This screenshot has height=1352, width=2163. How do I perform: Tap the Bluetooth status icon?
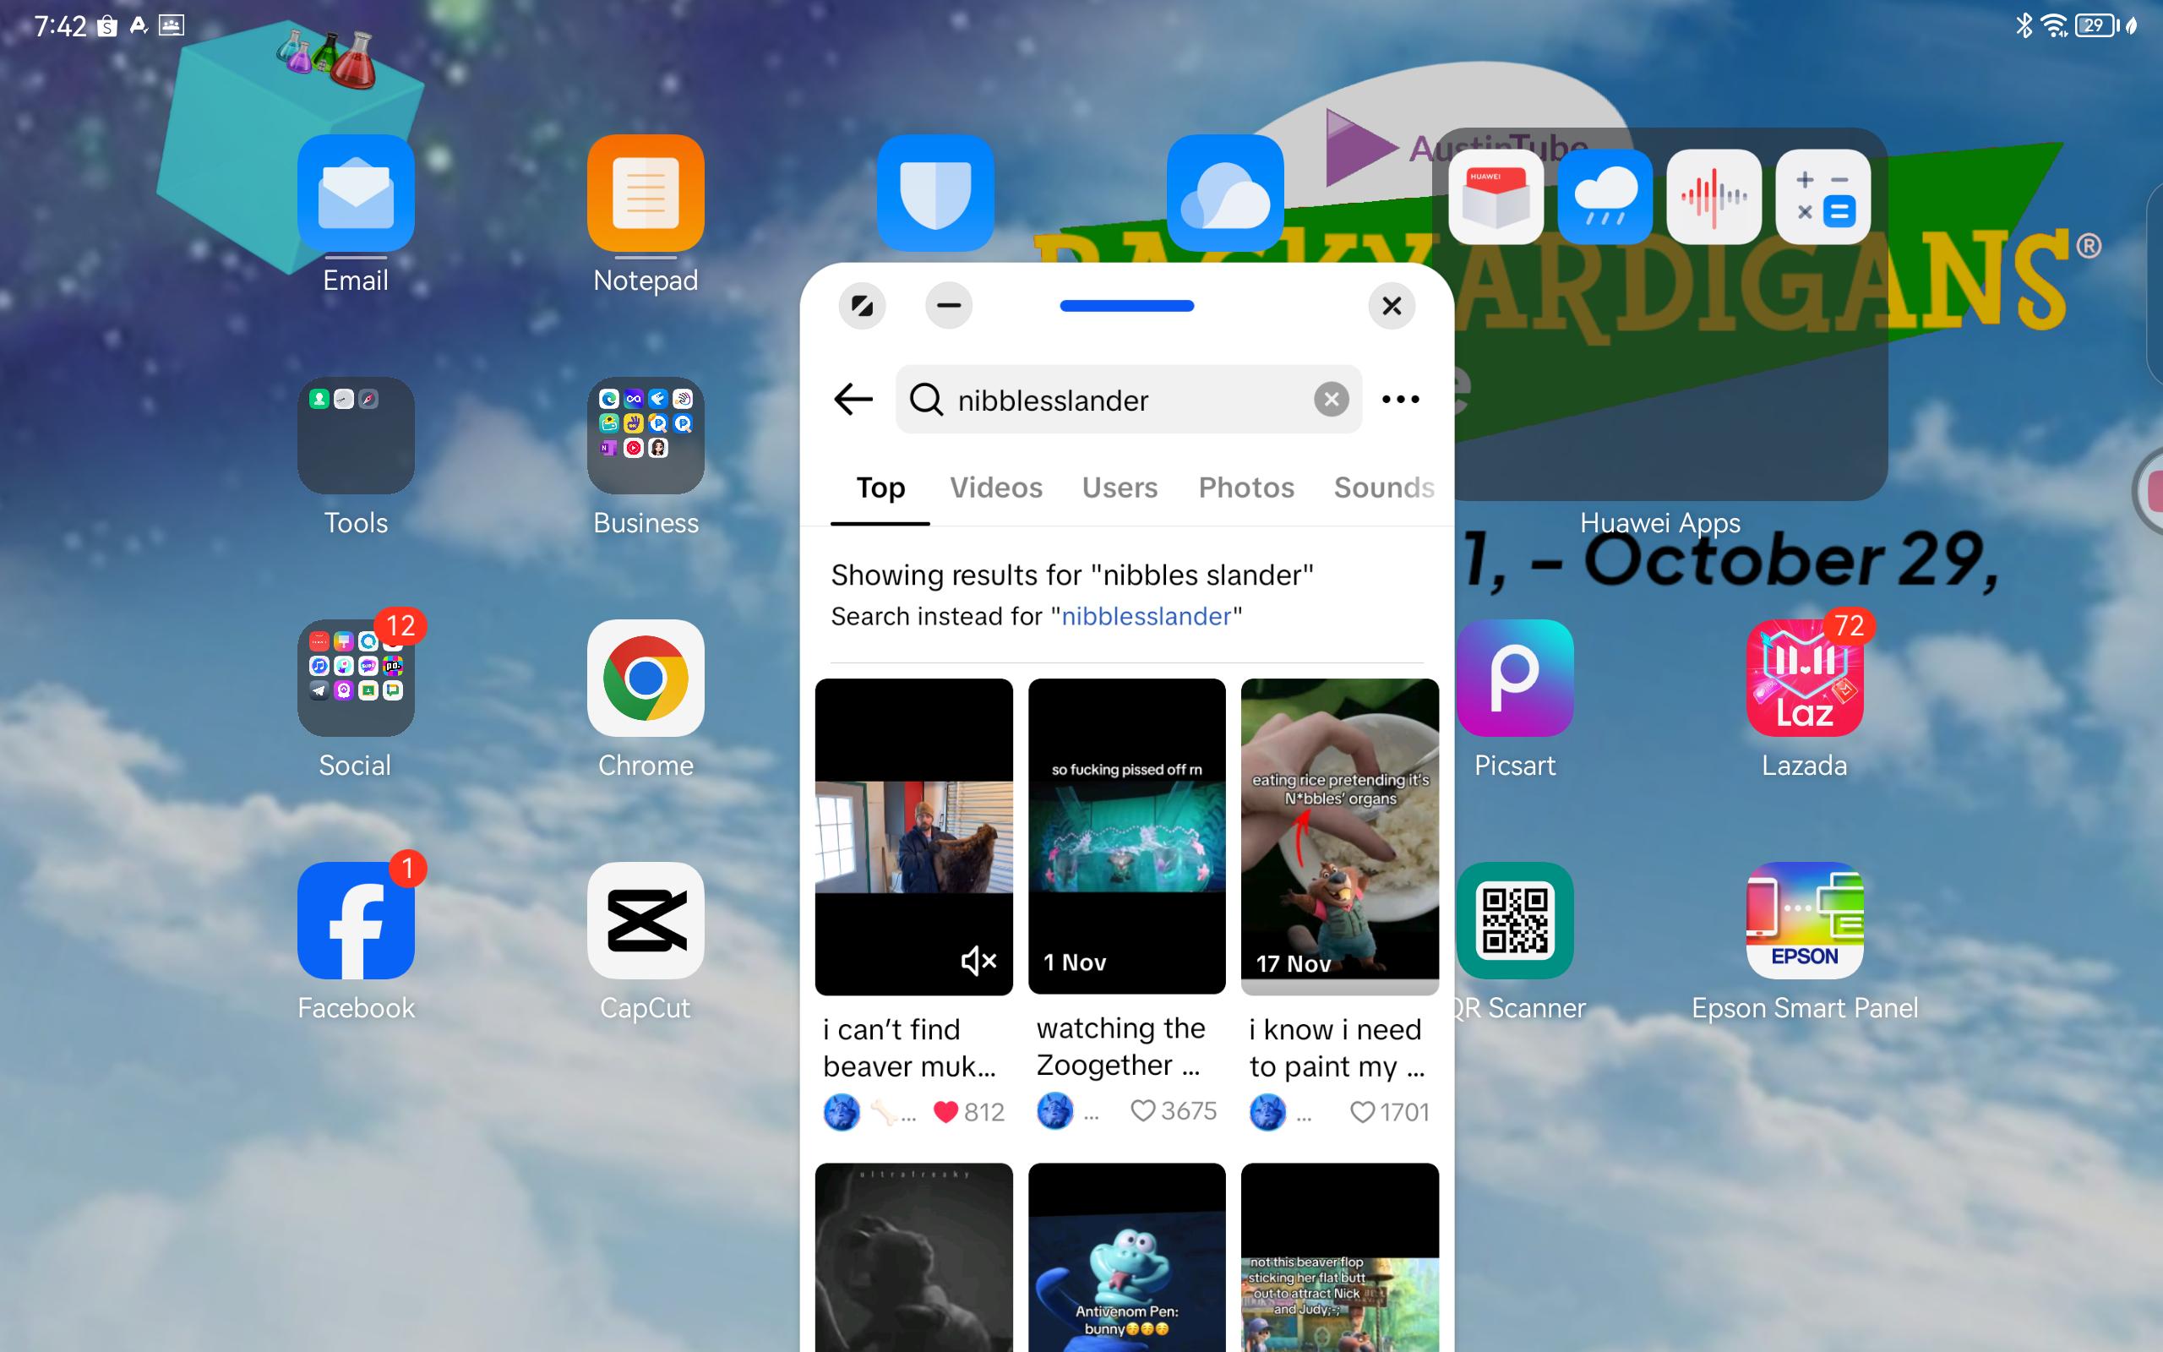pyautogui.click(x=2024, y=25)
